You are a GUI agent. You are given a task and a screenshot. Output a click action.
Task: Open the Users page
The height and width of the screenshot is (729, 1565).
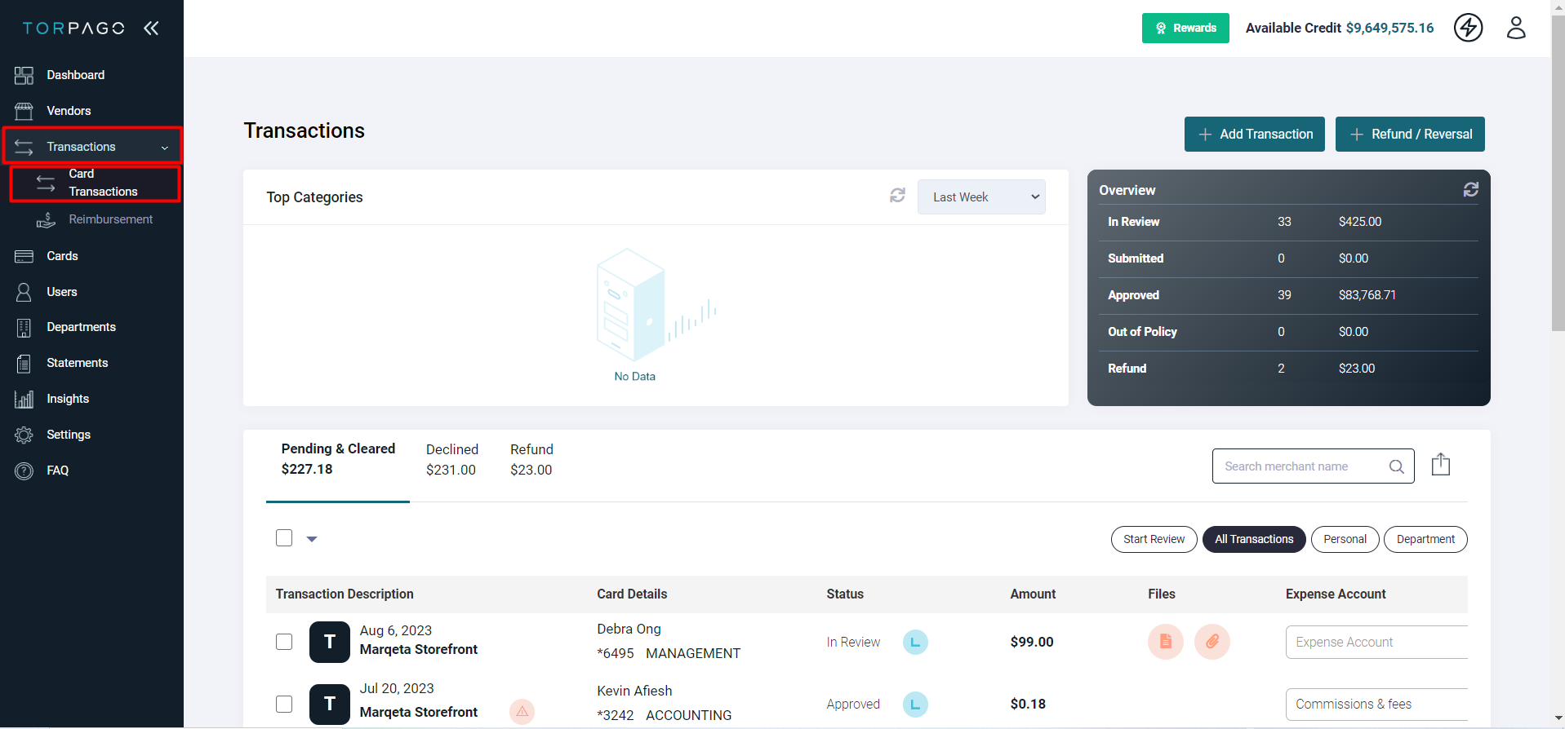point(61,292)
